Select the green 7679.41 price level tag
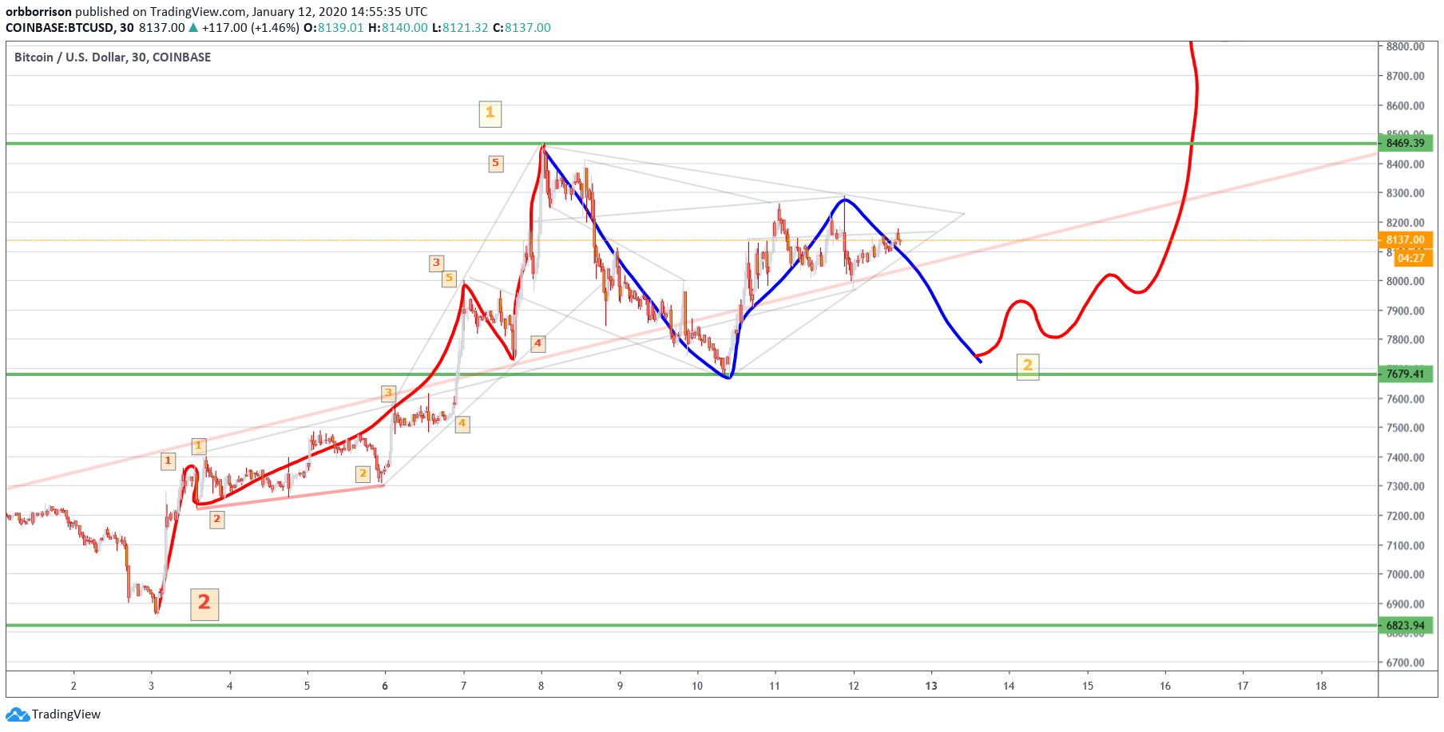 (1406, 374)
